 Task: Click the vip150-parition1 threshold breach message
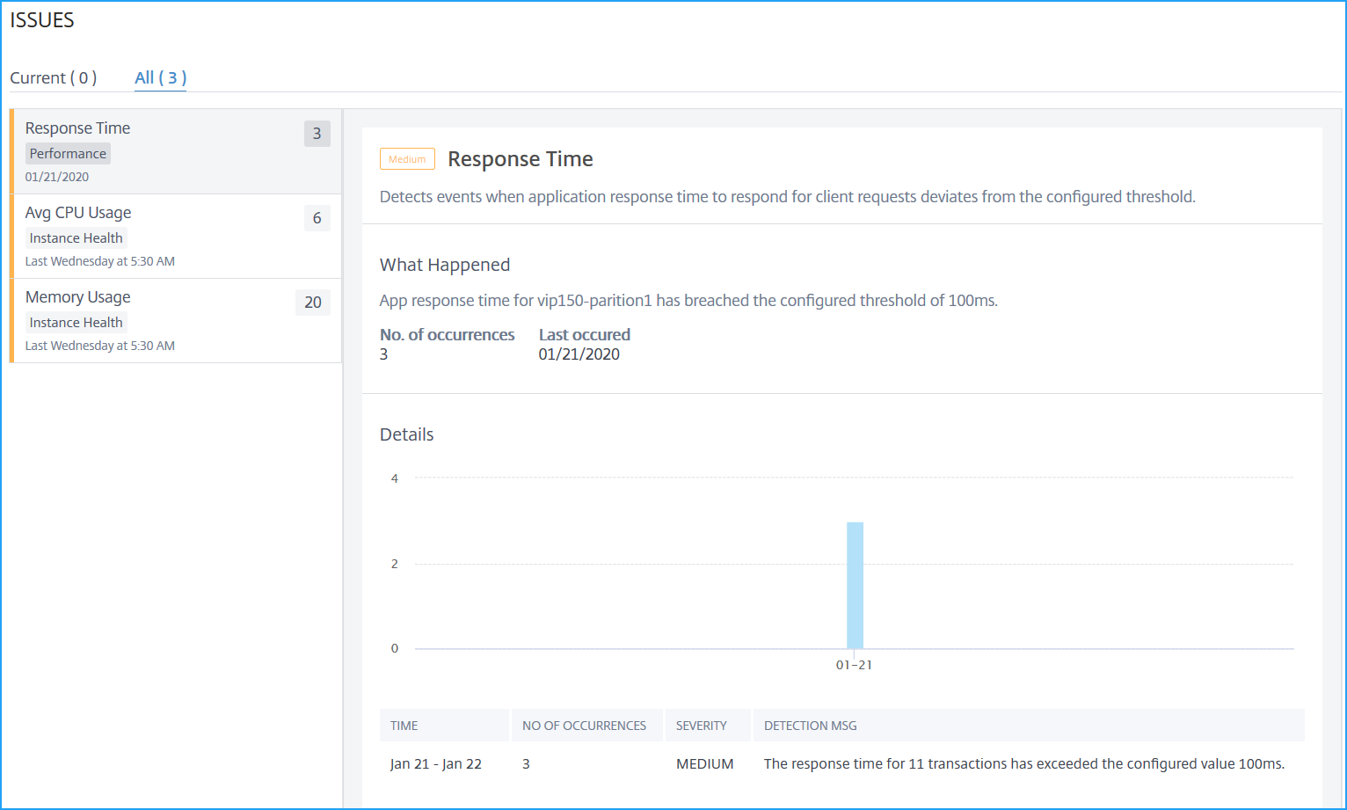[688, 301]
